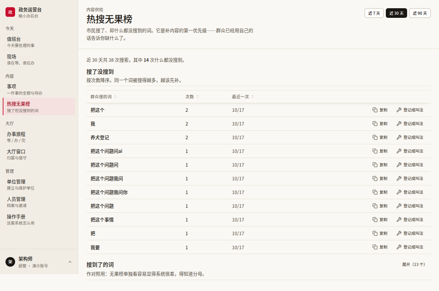439x291 pixels.
Task: Click 登记成叫法 for 把这个问题 row
Action: (410, 206)
